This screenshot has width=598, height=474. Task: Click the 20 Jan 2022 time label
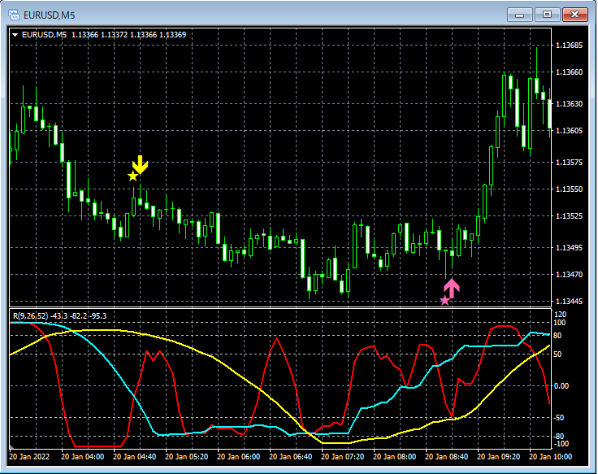[29, 457]
